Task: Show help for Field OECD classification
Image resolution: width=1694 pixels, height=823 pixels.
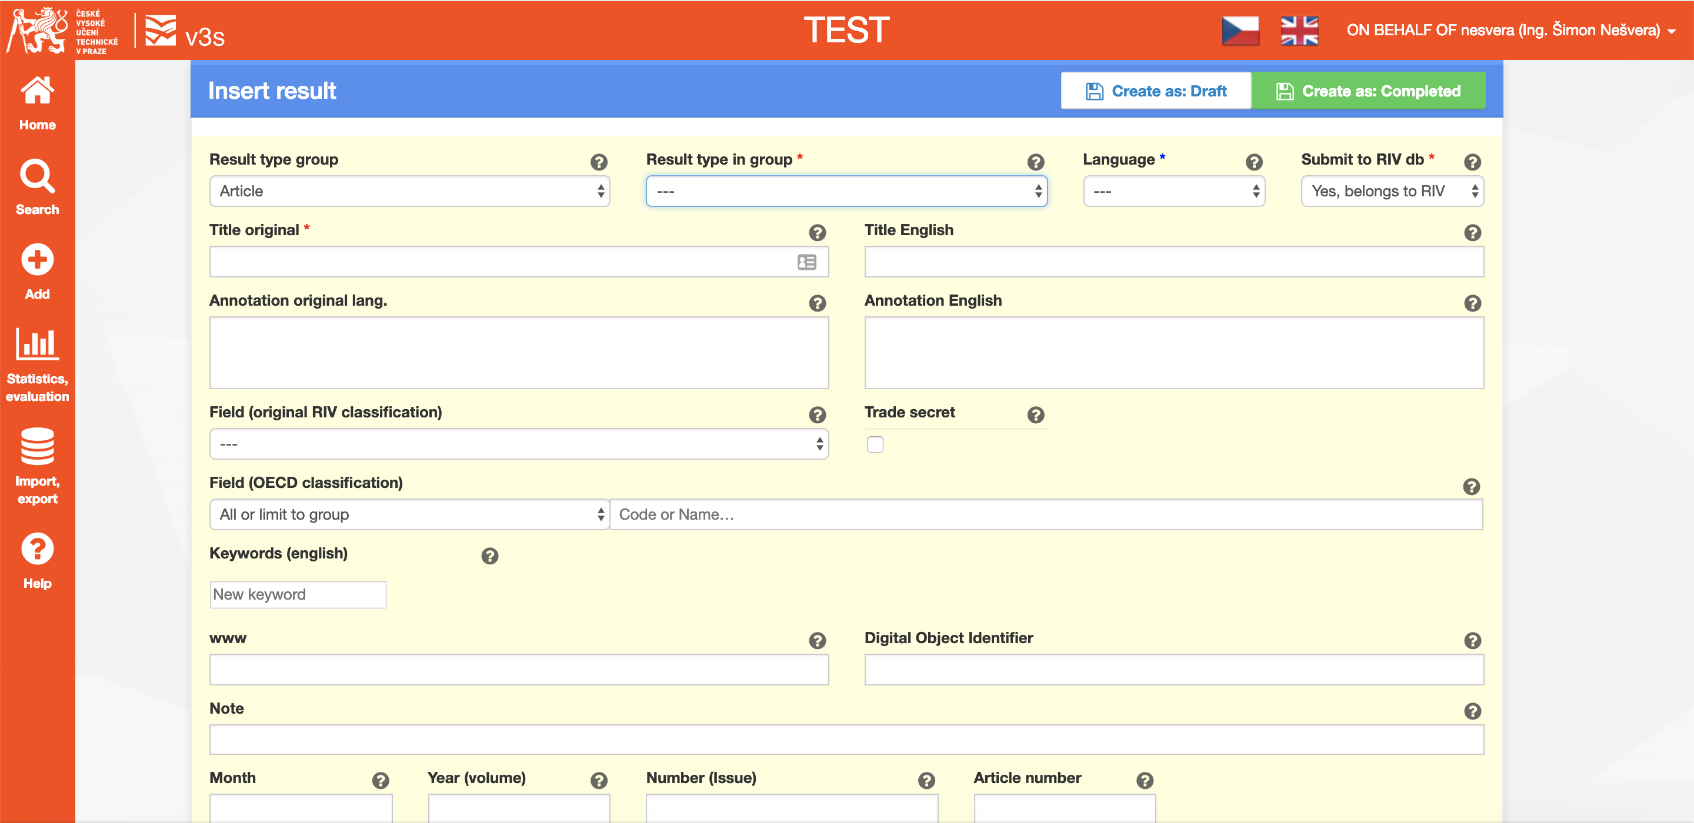Action: pos(1470,486)
